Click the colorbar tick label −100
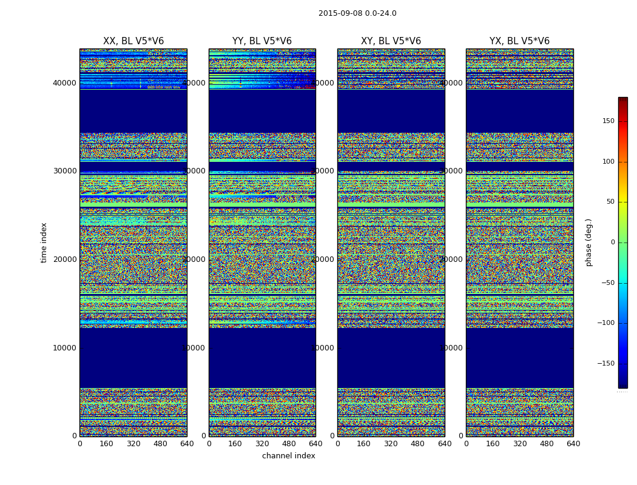Screen dimensions: 637x485 (606, 323)
